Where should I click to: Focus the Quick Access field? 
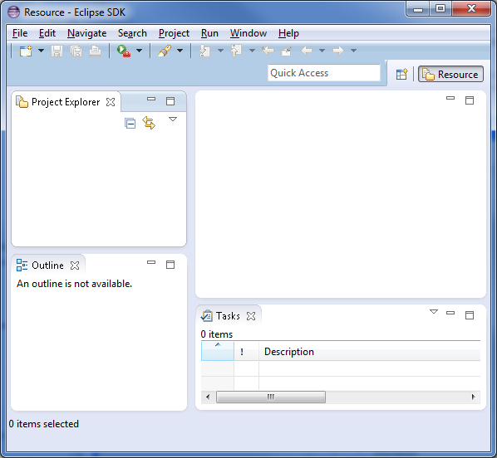click(x=324, y=73)
